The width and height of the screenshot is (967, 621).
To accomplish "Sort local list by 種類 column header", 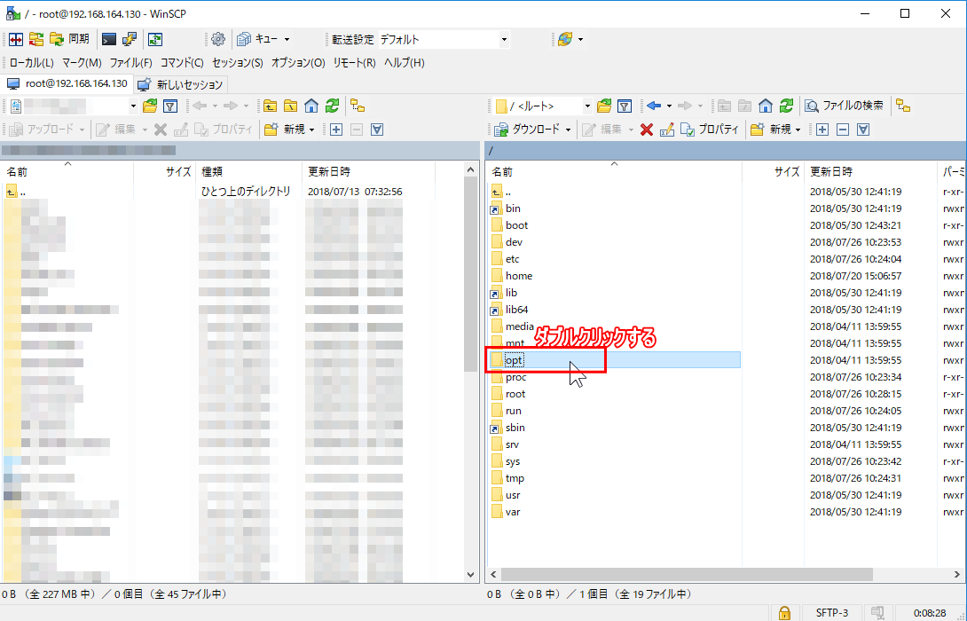I will pos(248,171).
